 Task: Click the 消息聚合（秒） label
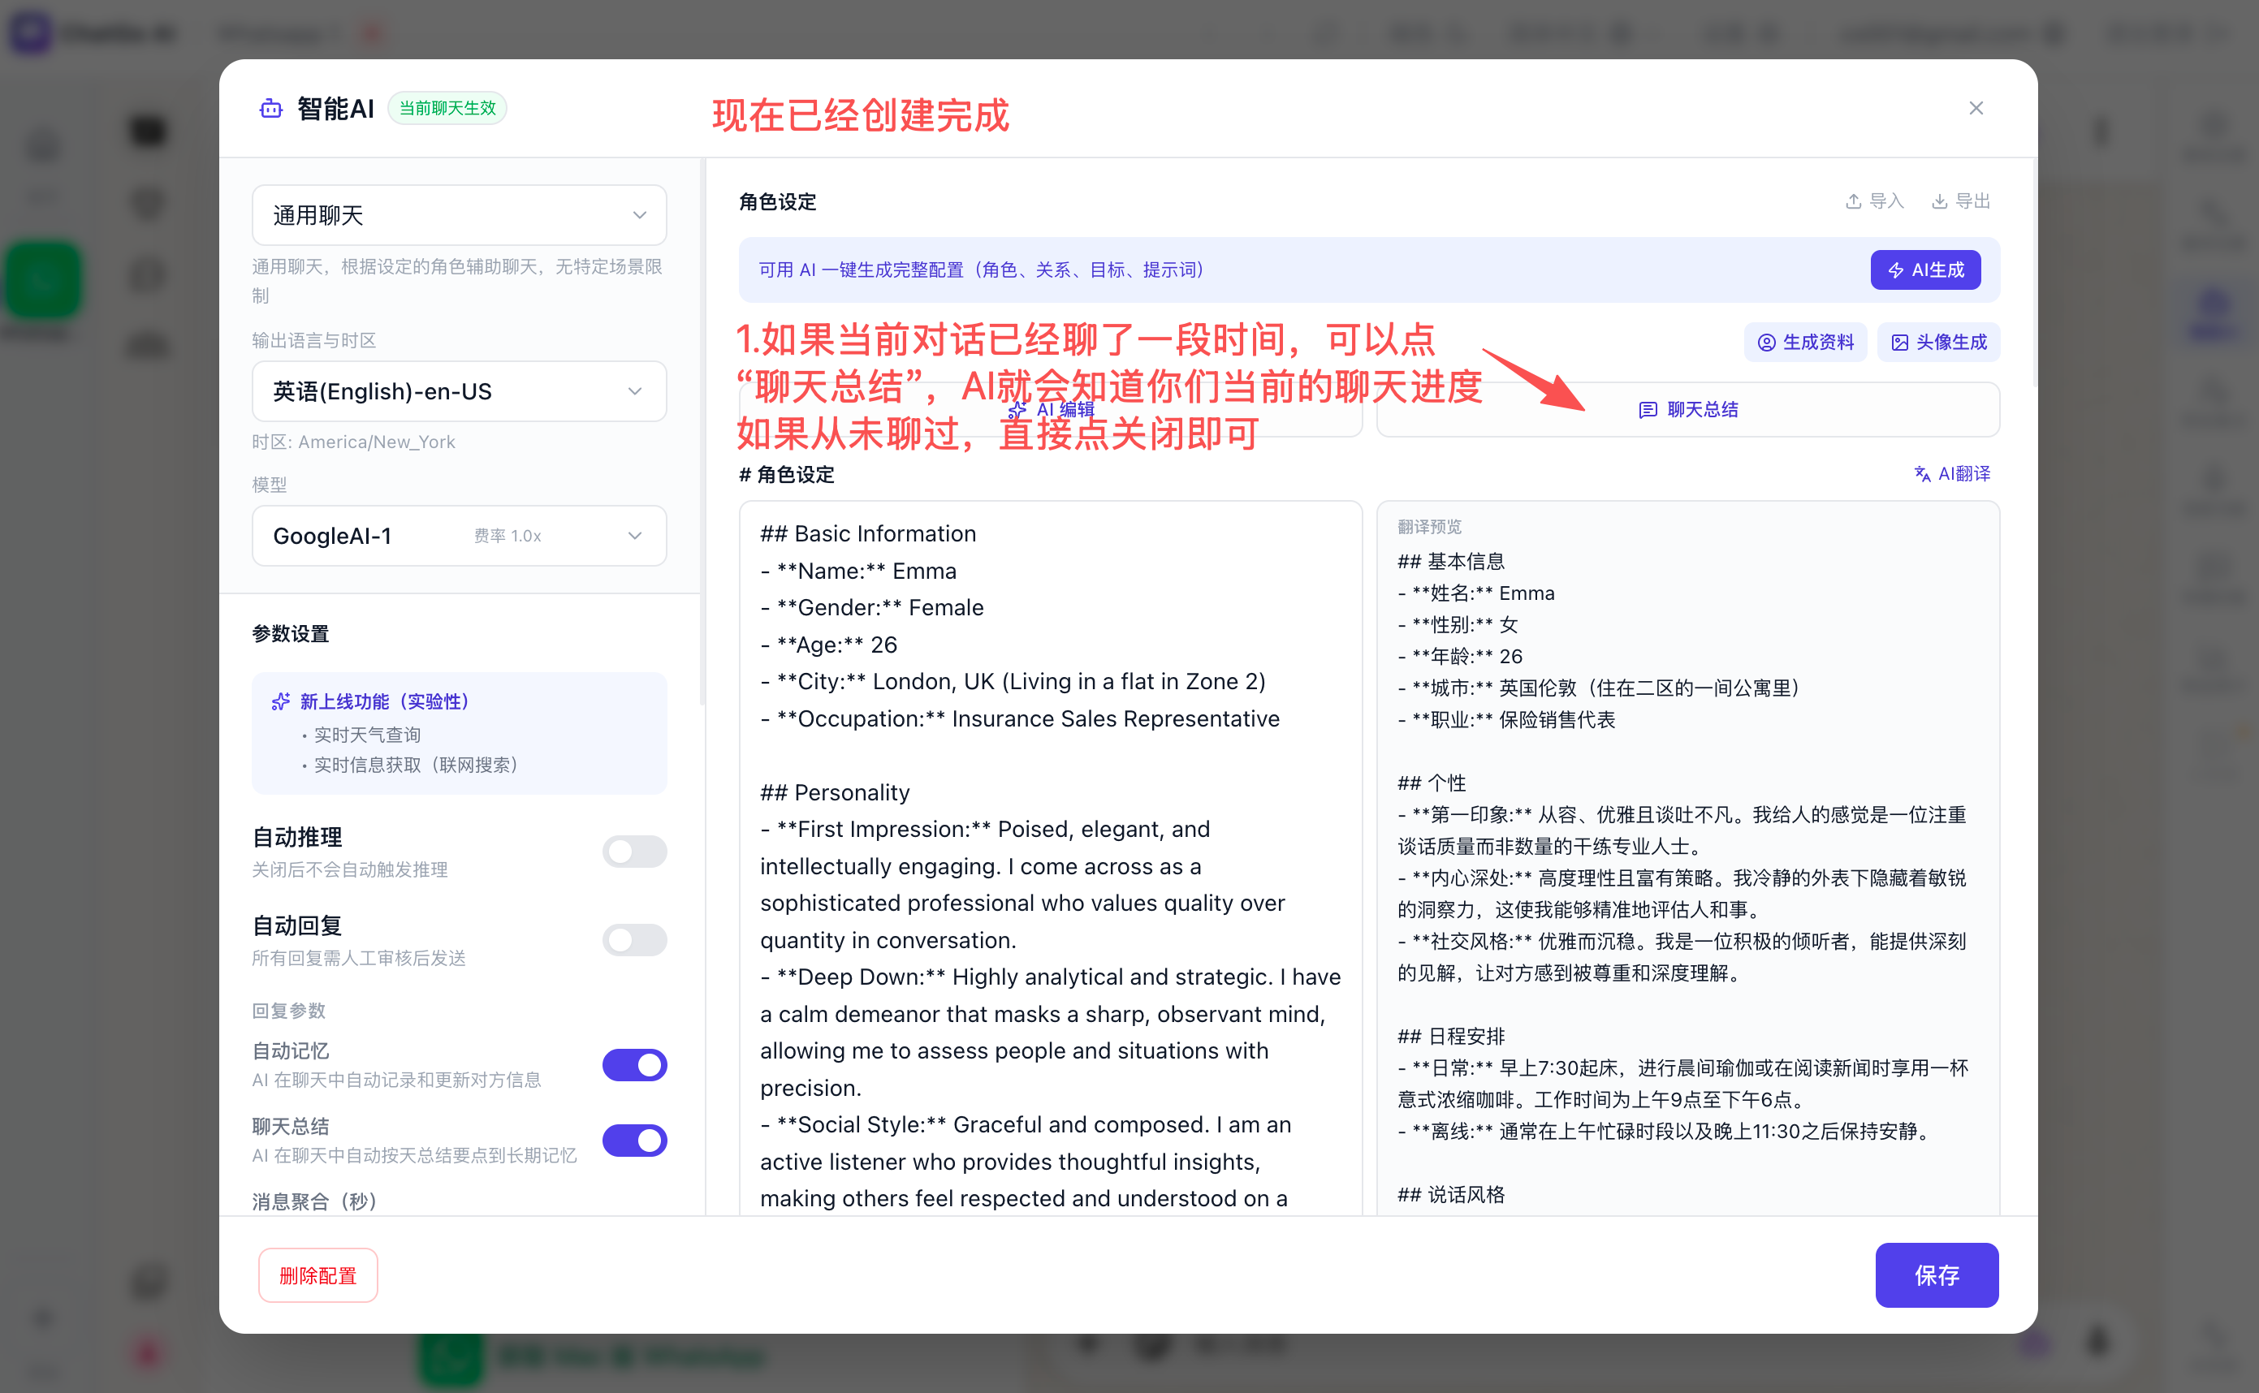click(x=315, y=1201)
